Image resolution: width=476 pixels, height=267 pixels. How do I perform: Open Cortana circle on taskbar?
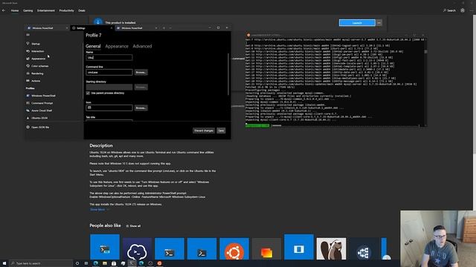(77, 263)
